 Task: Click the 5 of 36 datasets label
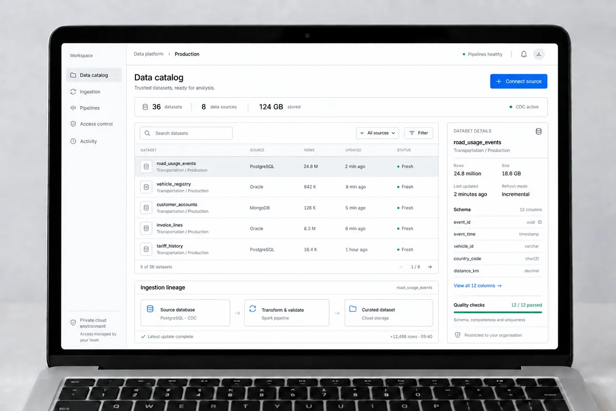pyautogui.click(x=156, y=267)
